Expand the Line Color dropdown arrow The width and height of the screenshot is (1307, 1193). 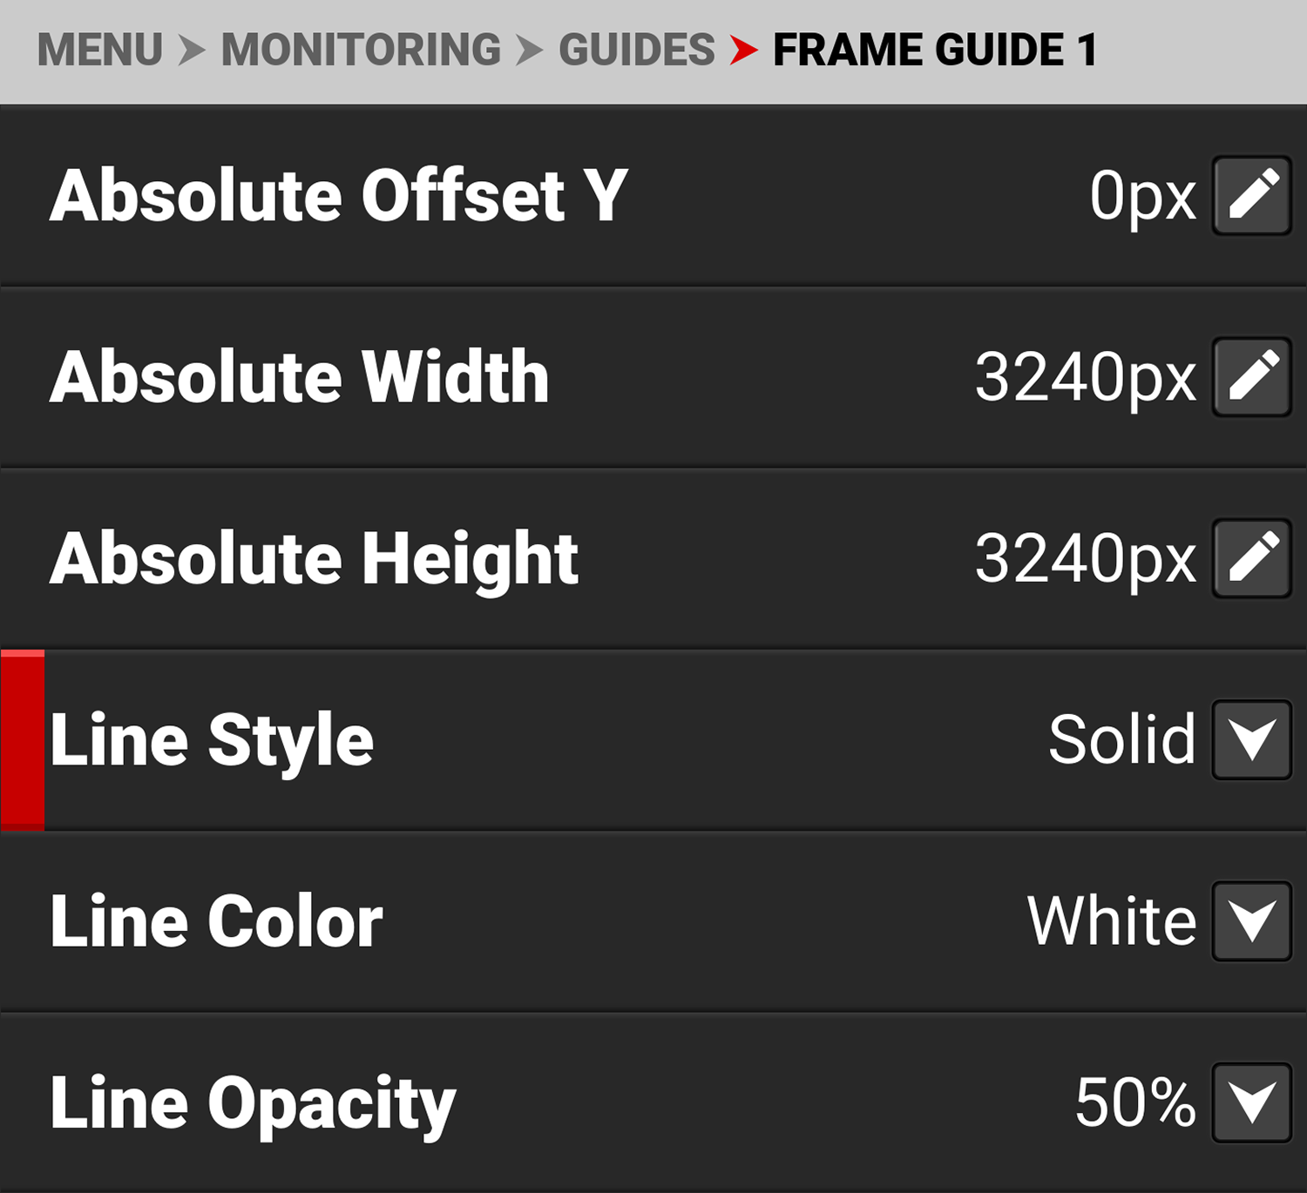point(1252,921)
